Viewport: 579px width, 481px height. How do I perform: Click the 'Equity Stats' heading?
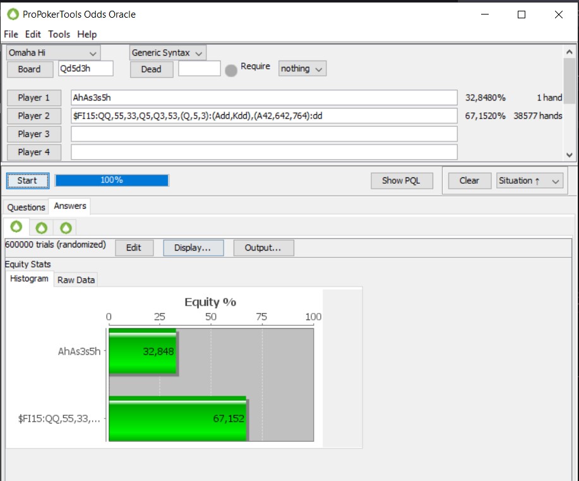tap(28, 264)
